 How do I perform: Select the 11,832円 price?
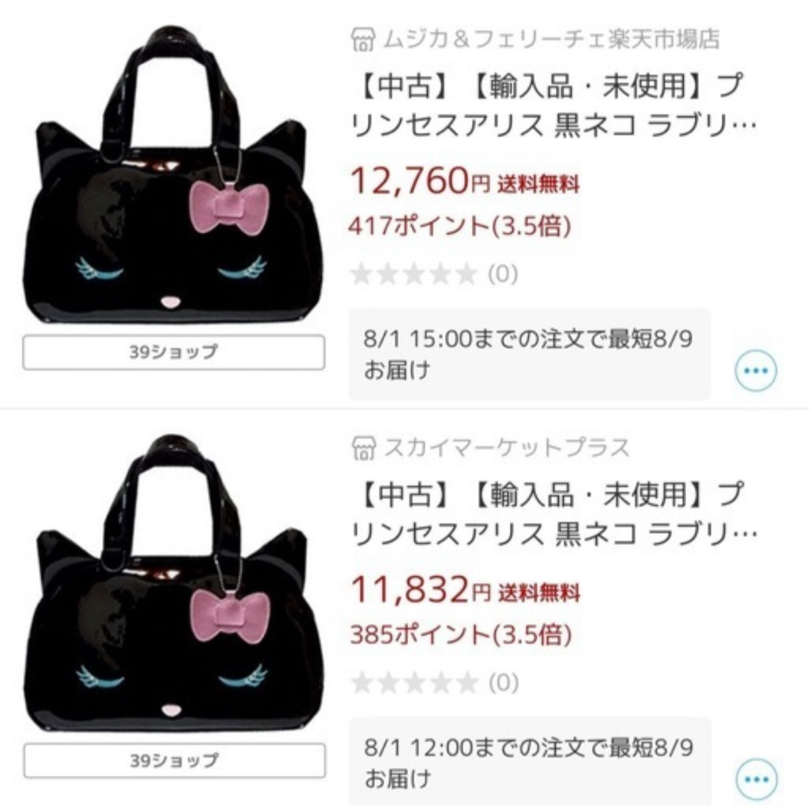tap(420, 590)
